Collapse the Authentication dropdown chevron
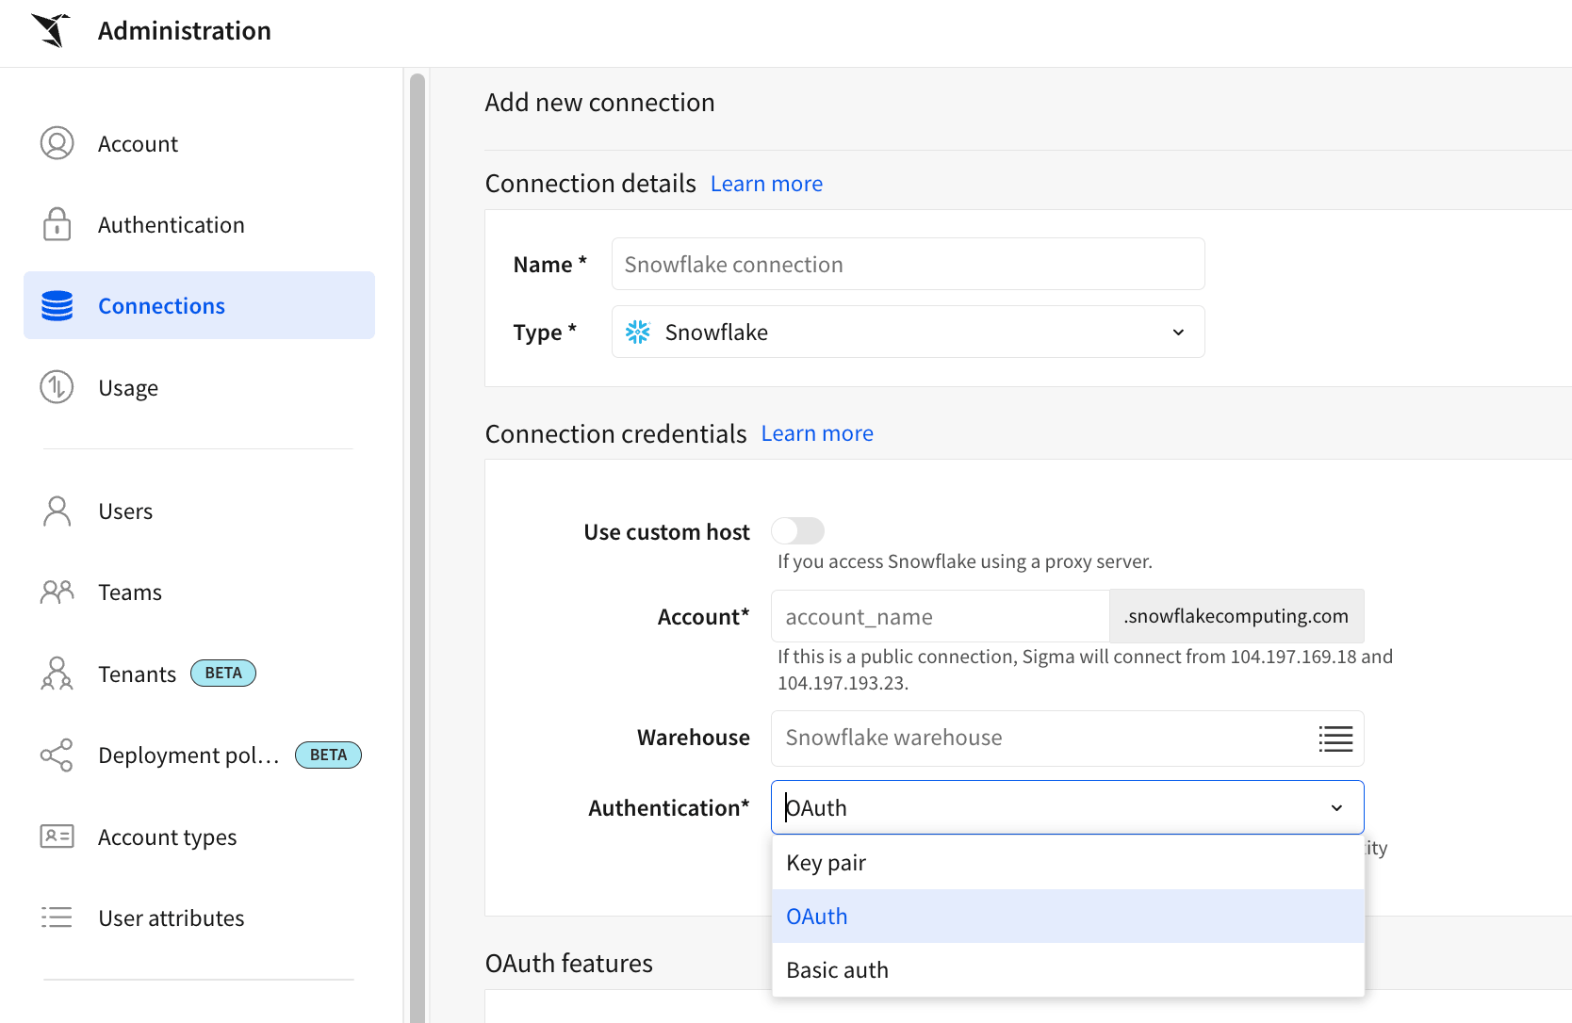 pyautogui.click(x=1335, y=808)
